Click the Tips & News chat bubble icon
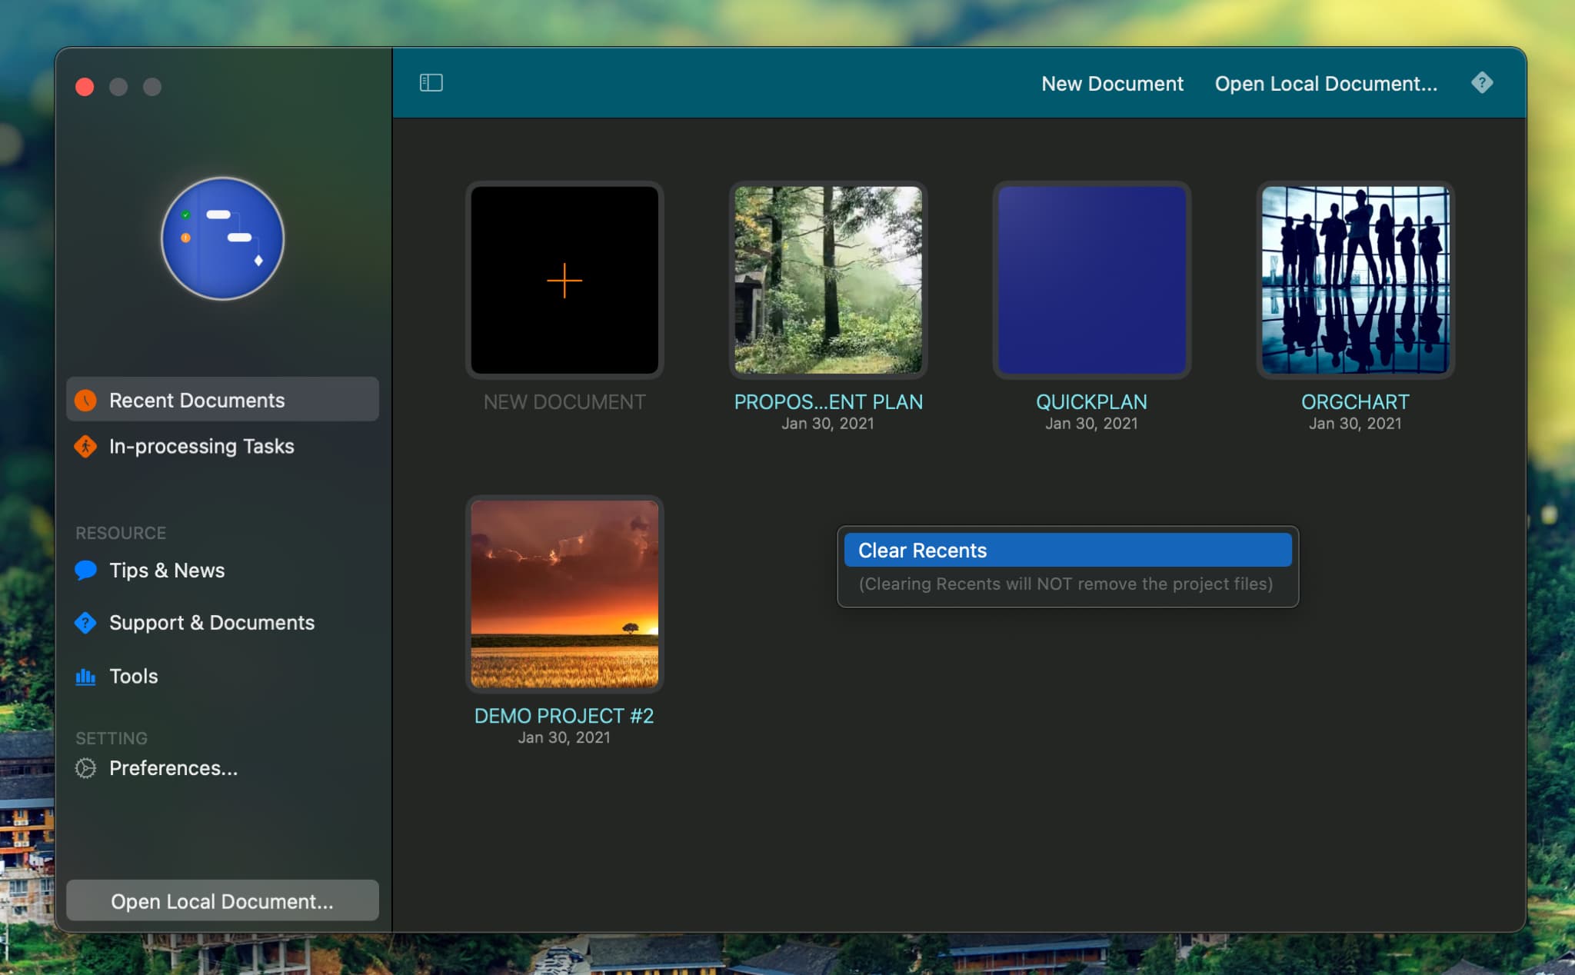 (85, 570)
